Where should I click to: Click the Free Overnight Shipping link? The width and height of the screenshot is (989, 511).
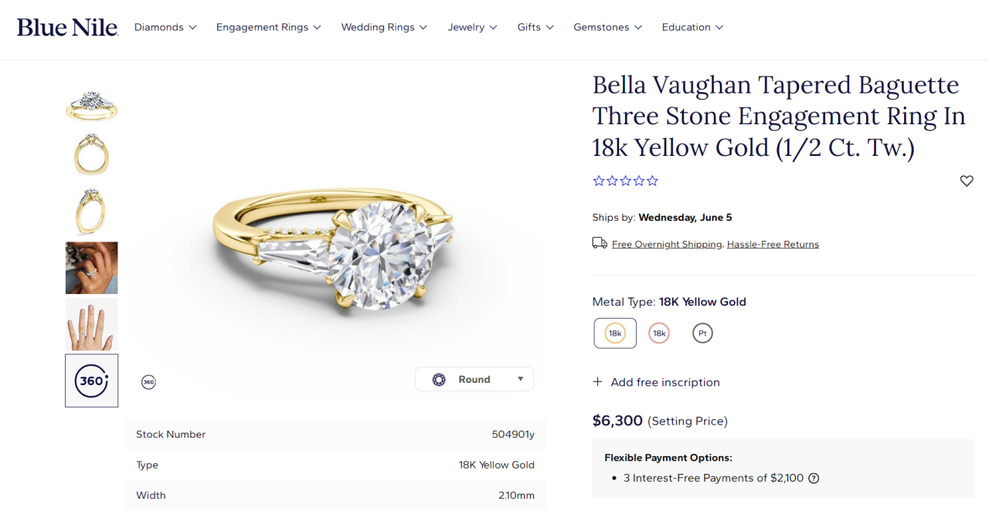(667, 245)
